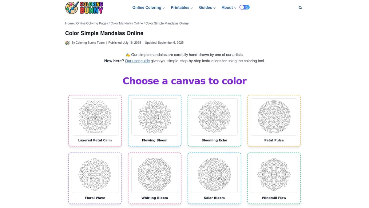
Task: Select the Flowing Bloom mandala
Action: tap(154, 117)
